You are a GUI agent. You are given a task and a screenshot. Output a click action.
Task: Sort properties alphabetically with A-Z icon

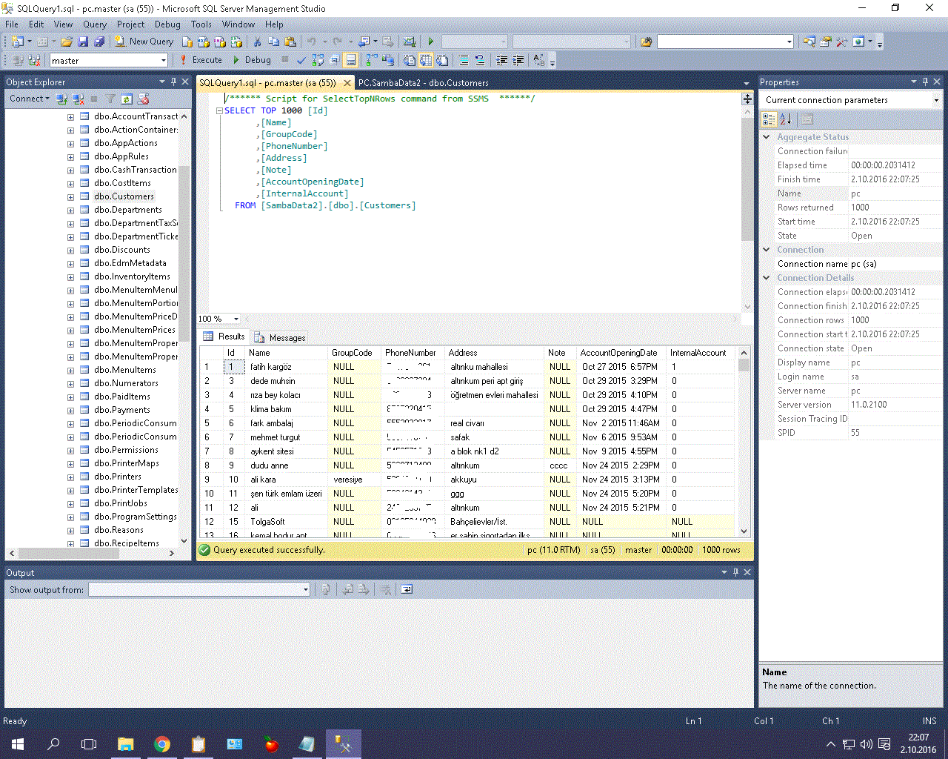[786, 119]
